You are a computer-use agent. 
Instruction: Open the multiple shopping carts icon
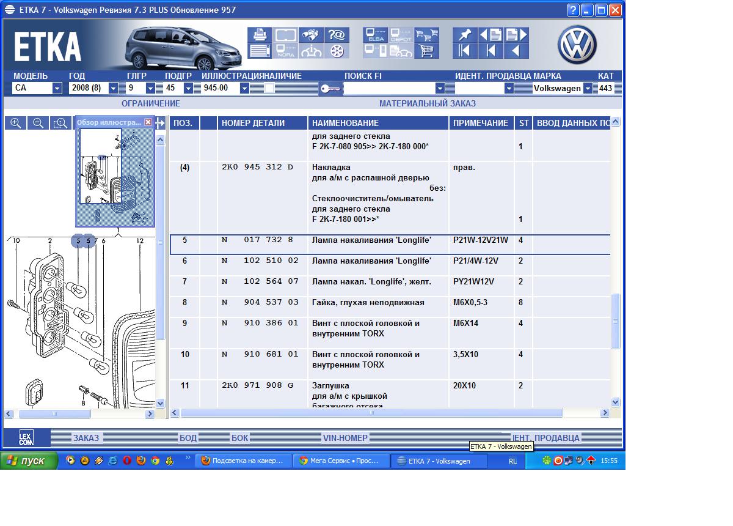(426, 35)
